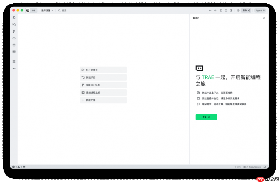
Task: Open the debug bug icon in sidebar
Action: coord(14,45)
